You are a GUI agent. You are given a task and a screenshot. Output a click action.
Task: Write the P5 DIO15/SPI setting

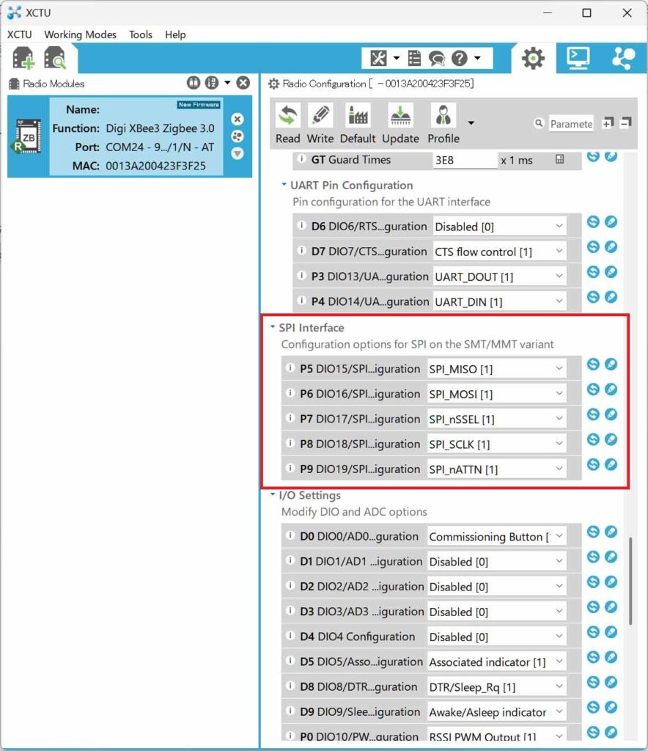pyautogui.click(x=611, y=364)
